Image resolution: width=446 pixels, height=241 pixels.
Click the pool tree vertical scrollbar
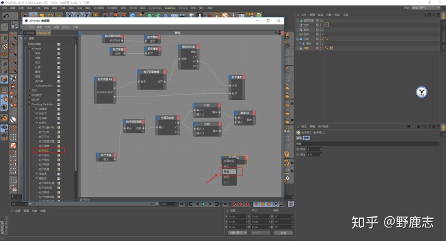pos(76,108)
